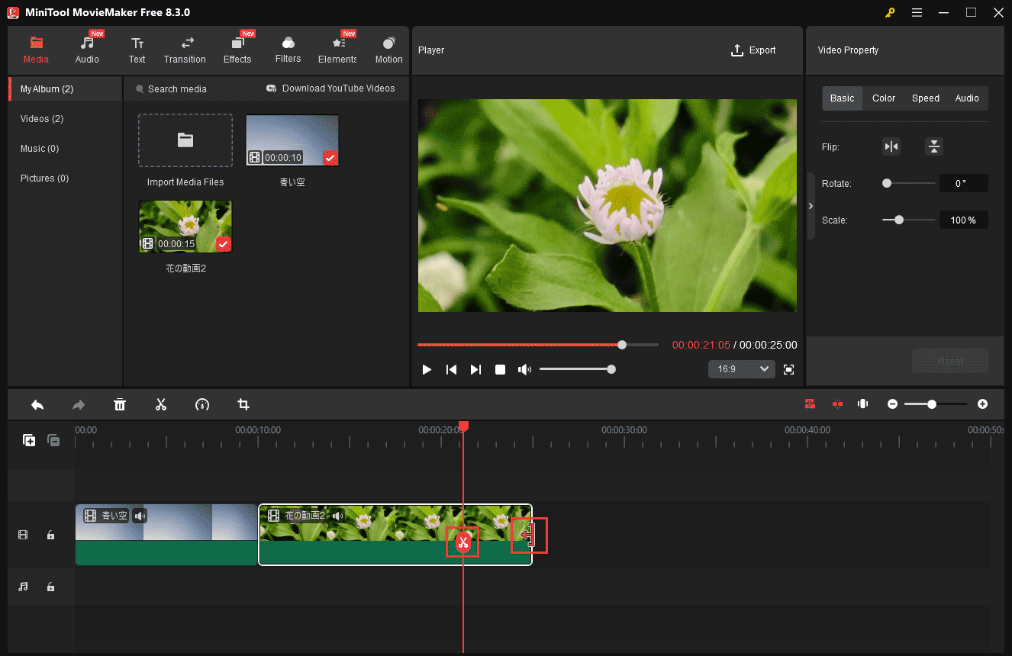Viewport: 1012px width, 656px height.
Task: Zoom in the timeline
Action: click(982, 404)
